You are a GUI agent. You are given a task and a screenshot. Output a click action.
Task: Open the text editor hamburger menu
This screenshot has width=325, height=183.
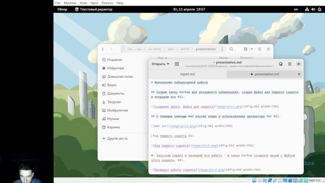(290, 64)
